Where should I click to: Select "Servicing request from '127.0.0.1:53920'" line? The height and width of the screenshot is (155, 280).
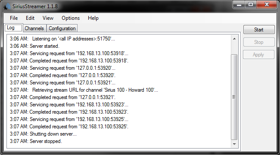click(62, 68)
